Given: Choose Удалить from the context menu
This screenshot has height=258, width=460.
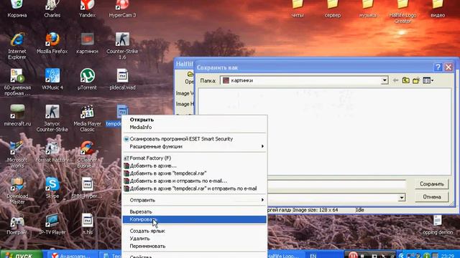Looking at the screenshot, I should [x=195, y=239].
